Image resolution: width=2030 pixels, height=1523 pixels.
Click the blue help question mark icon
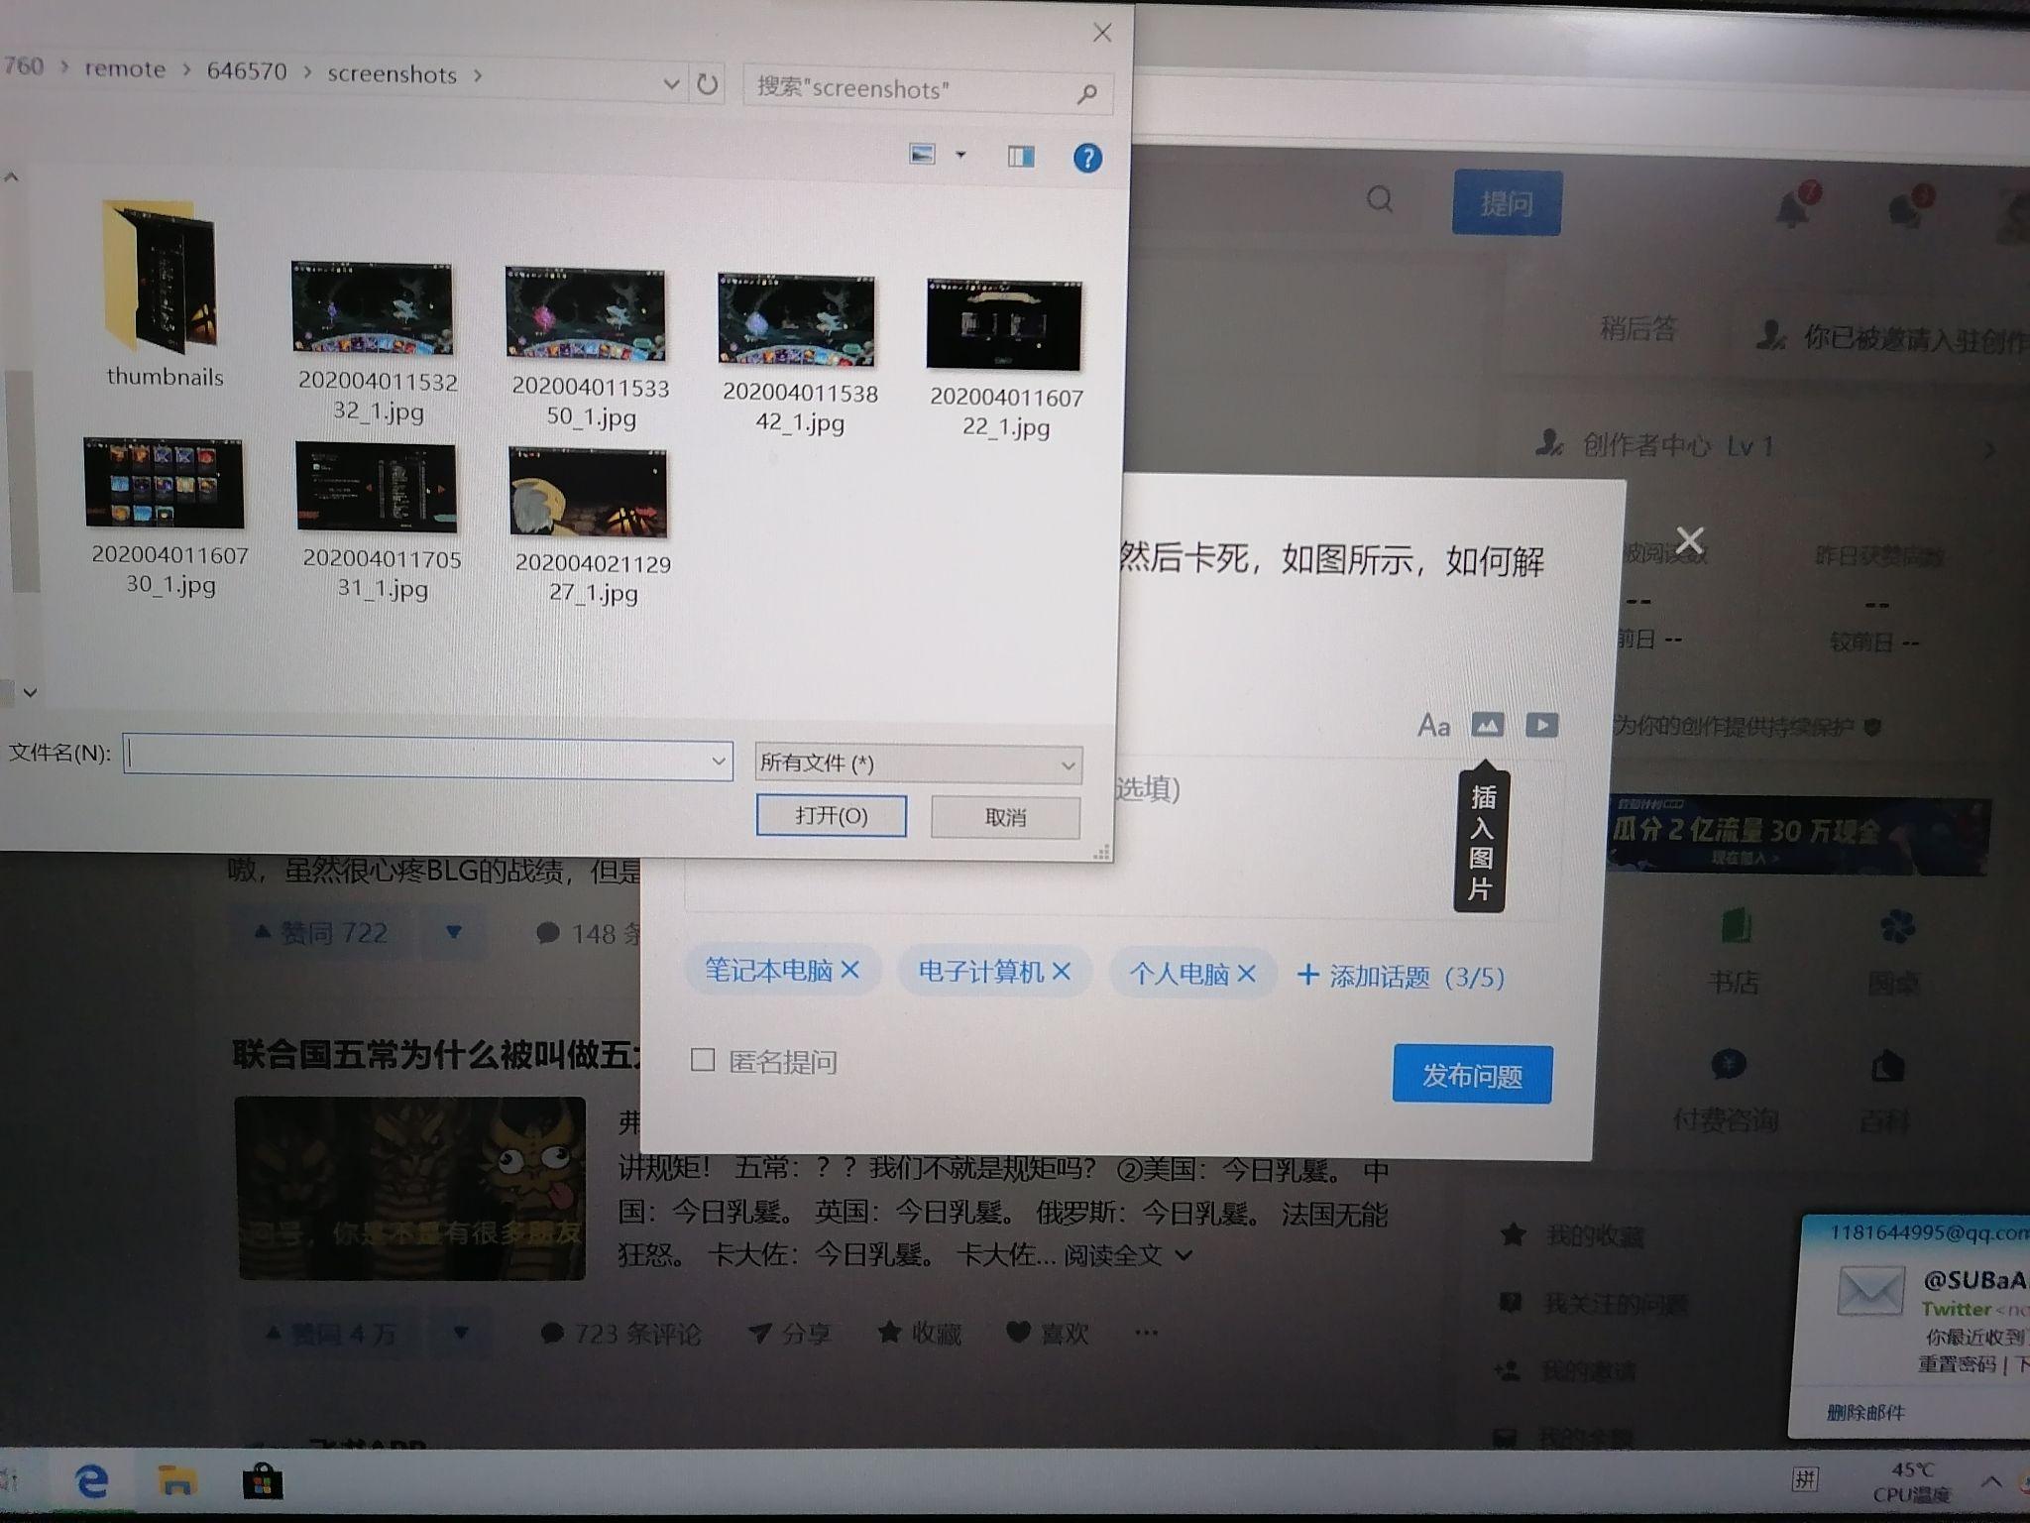1087,159
